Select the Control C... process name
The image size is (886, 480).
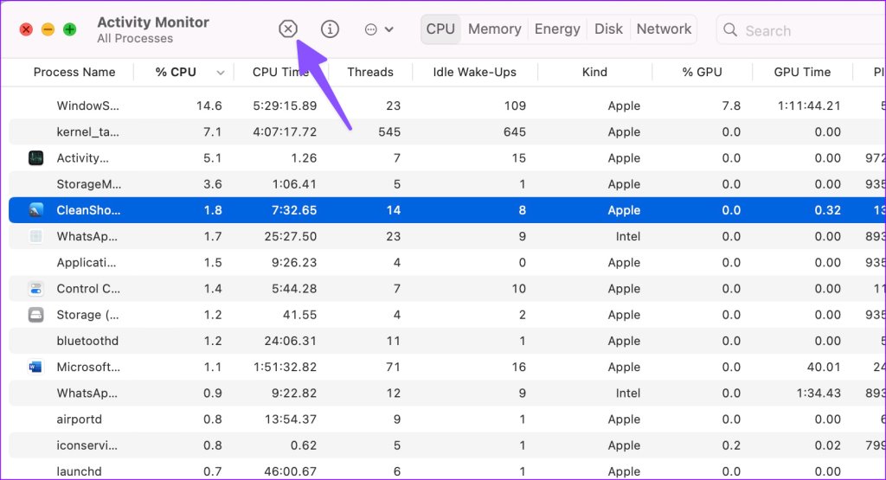(88, 289)
